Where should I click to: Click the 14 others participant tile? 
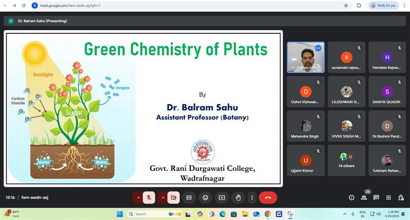tap(346, 160)
